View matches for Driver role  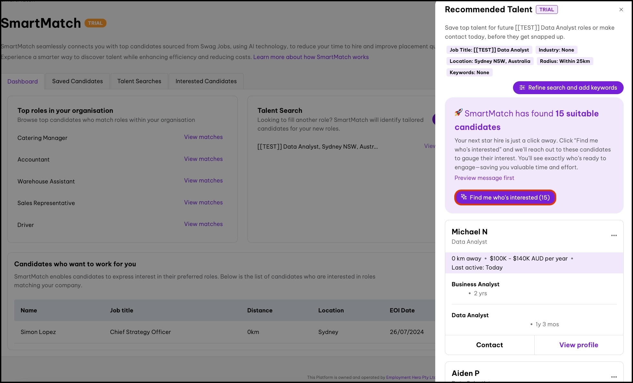pos(203,224)
